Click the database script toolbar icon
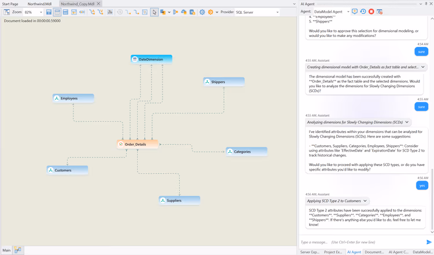Viewport: 434px width, 255px height. [x=192, y=12]
